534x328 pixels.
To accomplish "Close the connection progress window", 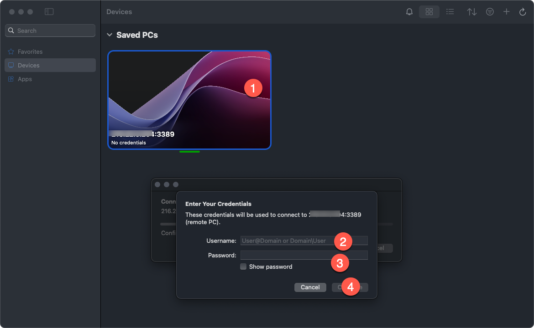I will click(157, 184).
